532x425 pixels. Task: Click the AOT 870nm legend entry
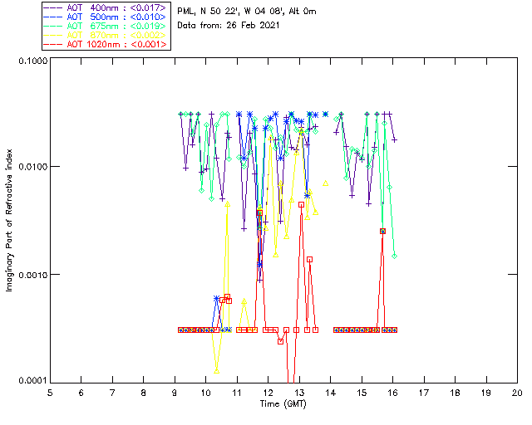click(106, 35)
